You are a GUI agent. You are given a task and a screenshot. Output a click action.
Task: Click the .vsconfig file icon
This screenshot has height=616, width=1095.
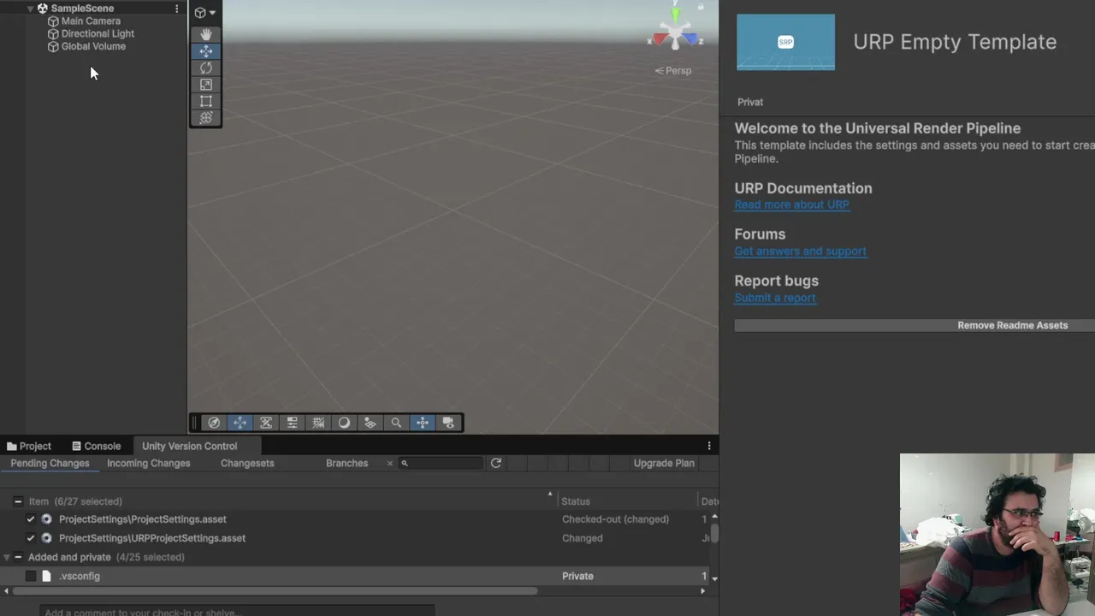pyautogui.click(x=46, y=576)
